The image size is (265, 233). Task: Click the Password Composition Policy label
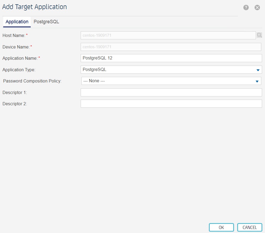pos(32,81)
